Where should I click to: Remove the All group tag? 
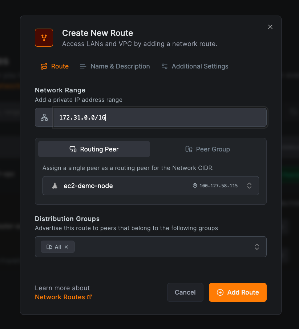click(x=66, y=247)
